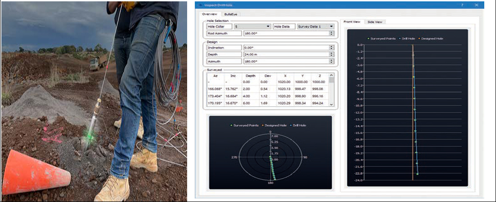Click the Rod Azimuth spinner arrows
496x202 pixels.
tap(332, 33)
